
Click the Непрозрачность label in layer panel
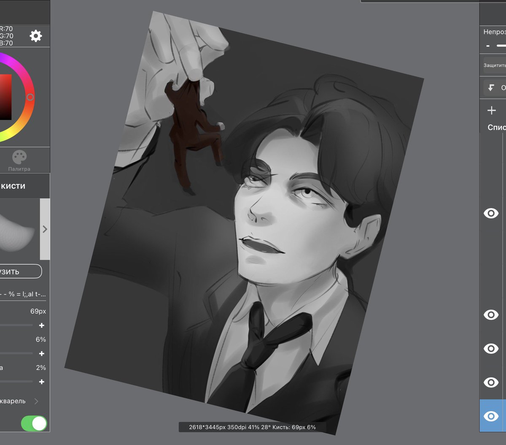494,32
